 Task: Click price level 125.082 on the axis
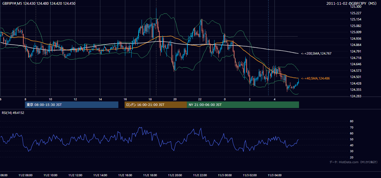[x=356, y=26]
